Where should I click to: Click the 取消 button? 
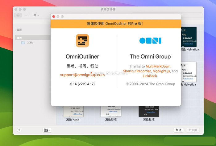point(178,130)
